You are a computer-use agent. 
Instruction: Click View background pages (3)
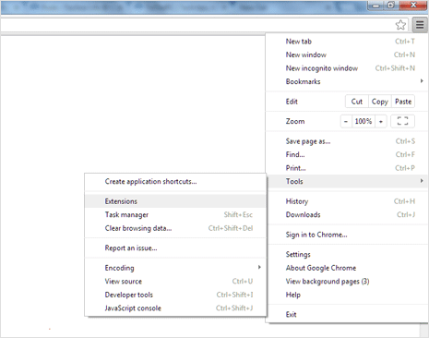click(x=347, y=282)
